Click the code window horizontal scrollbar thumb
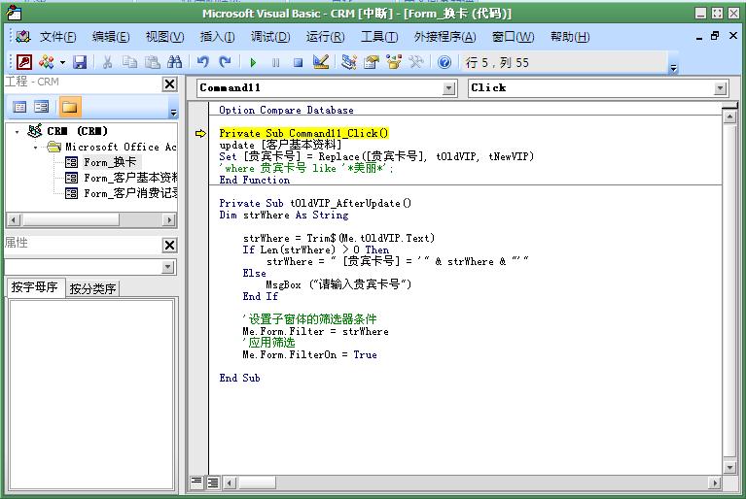Image resolution: width=746 pixels, height=499 pixels. coord(257,482)
